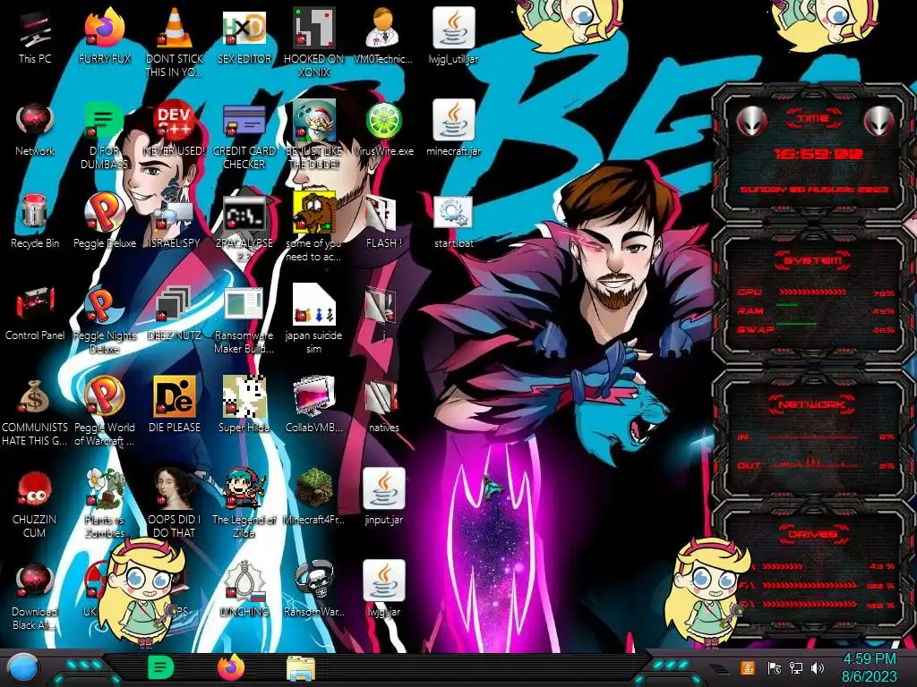The image size is (917, 687).
Task: Click the widget's NETWORK header
Action: pyautogui.click(x=811, y=404)
